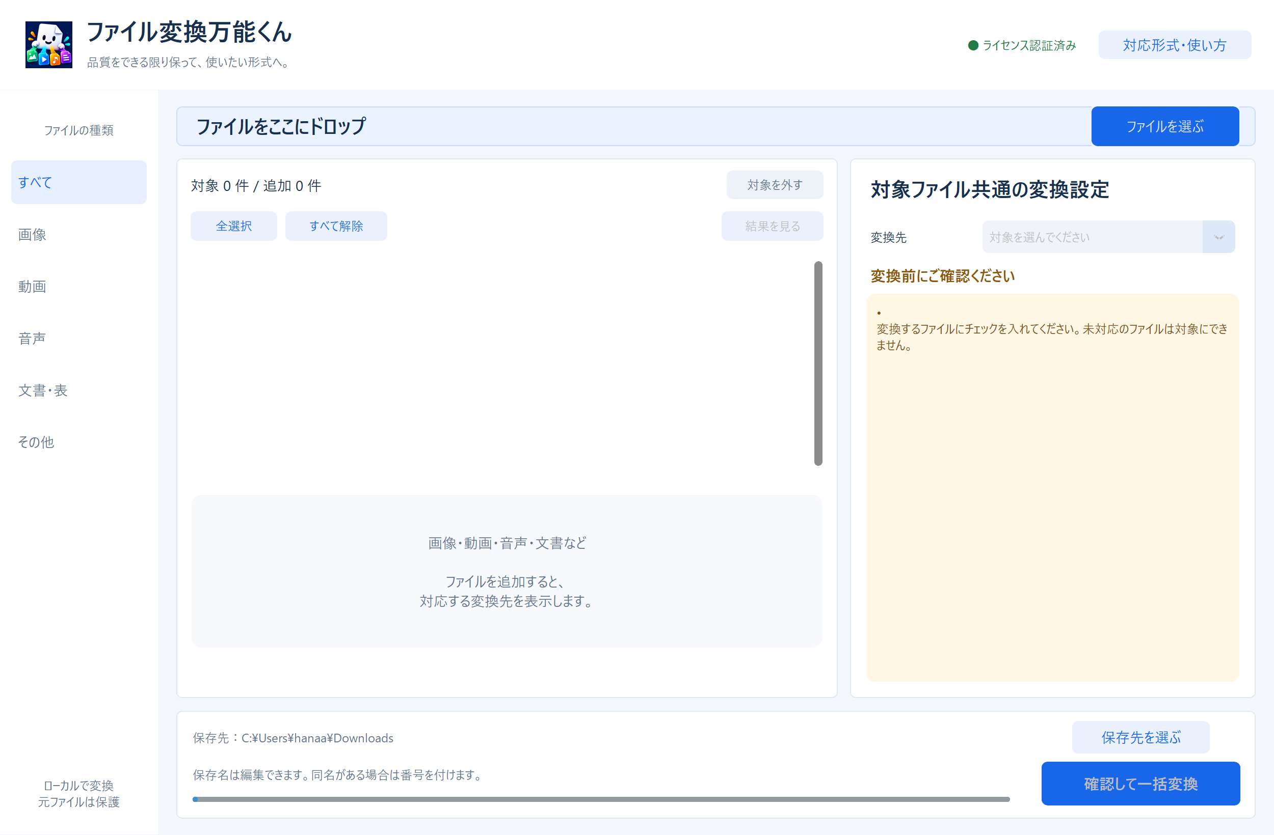Viewport: 1274px width, 835px height.
Task: Click the ファイル変換万能くん app title
Action: (x=189, y=32)
